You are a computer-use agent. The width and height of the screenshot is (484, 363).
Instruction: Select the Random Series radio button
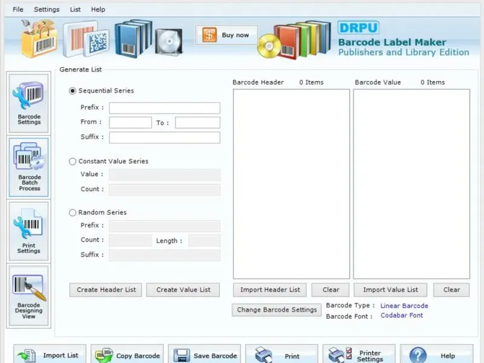click(73, 213)
